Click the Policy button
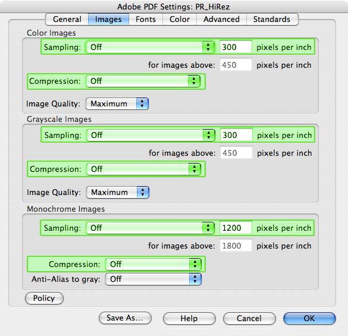 [44, 299]
